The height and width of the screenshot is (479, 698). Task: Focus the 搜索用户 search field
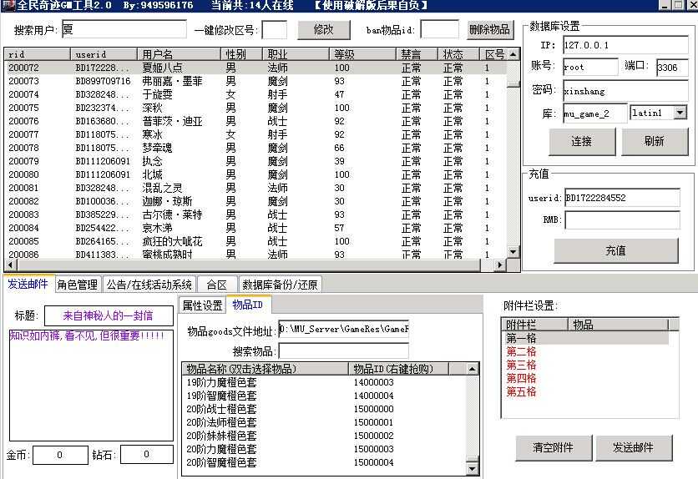click(x=124, y=30)
